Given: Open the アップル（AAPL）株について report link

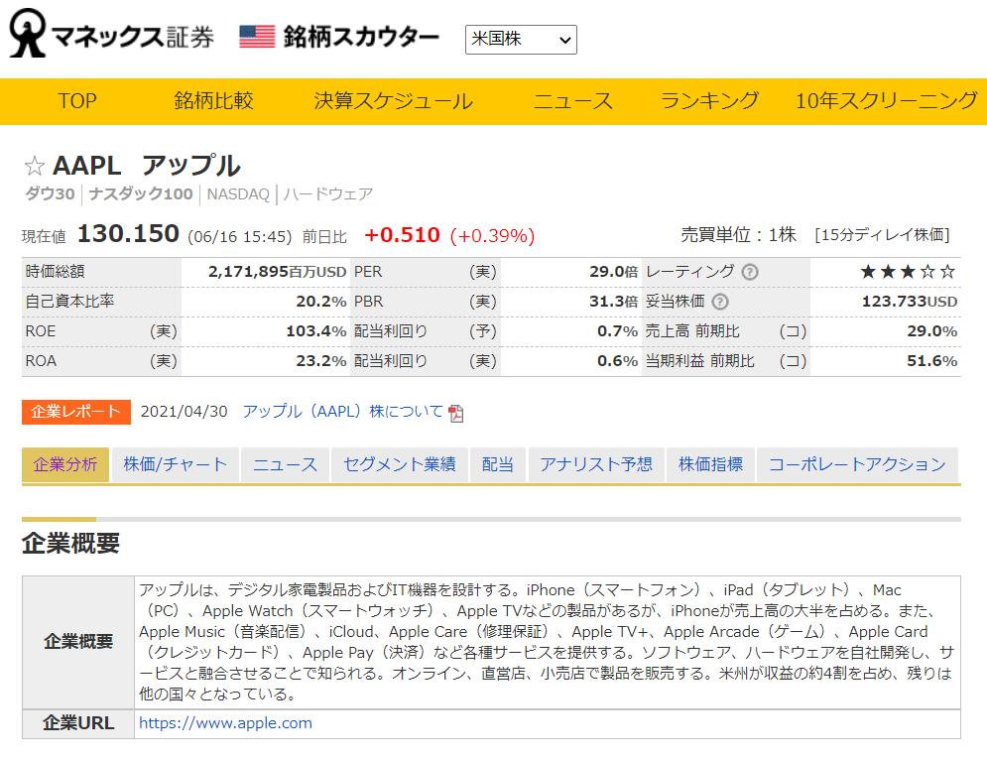Looking at the screenshot, I should [x=343, y=412].
